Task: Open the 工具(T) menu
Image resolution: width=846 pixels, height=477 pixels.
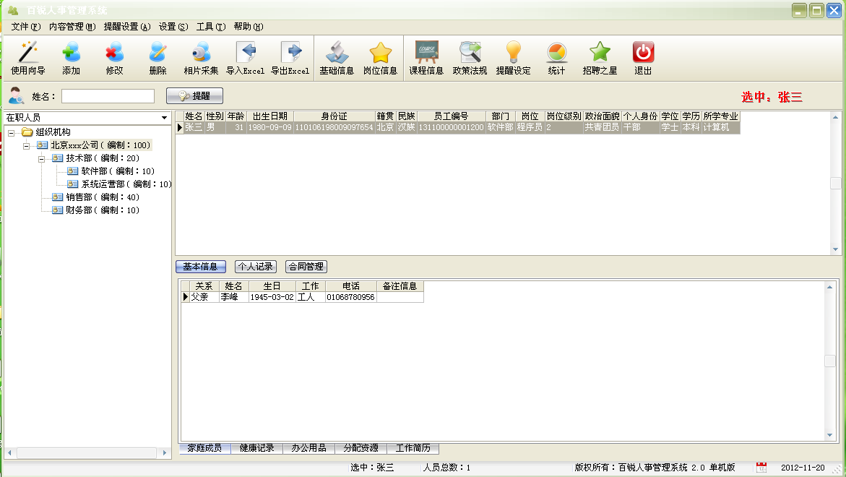Action: pos(211,27)
